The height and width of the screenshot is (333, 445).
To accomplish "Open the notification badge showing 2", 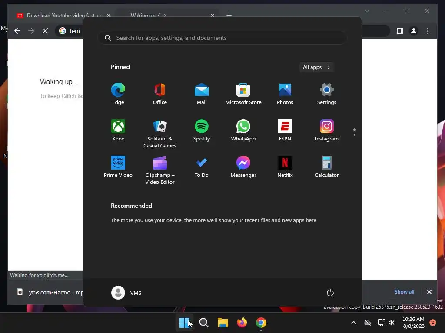I will (433, 323).
